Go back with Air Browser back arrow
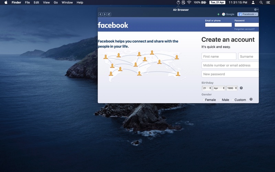 (100, 14)
